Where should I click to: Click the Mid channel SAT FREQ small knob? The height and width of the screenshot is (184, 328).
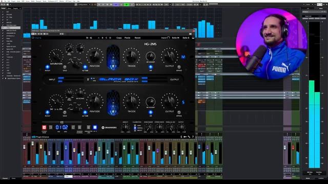pos(69,49)
